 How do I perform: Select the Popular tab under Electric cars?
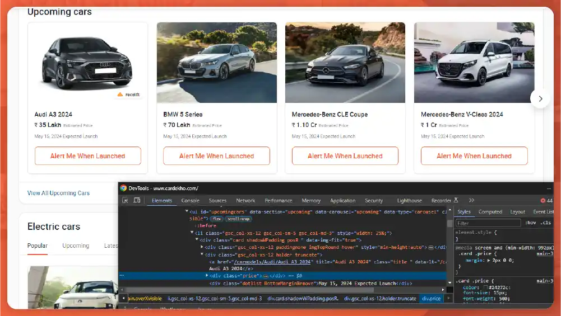(x=38, y=246)
